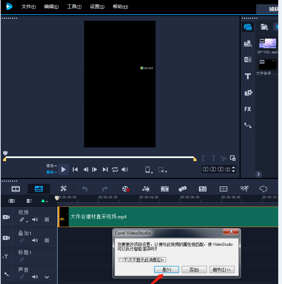Open the chapter/cue point menu arrow
This screenshot has height=284, width=282.
[x=44, y=201]
